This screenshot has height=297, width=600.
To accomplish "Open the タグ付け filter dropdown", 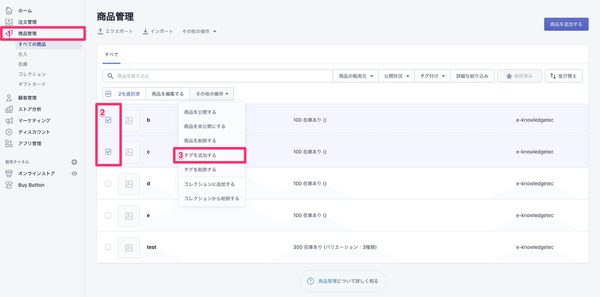I will pyautogui.click(x=432, y=76).
